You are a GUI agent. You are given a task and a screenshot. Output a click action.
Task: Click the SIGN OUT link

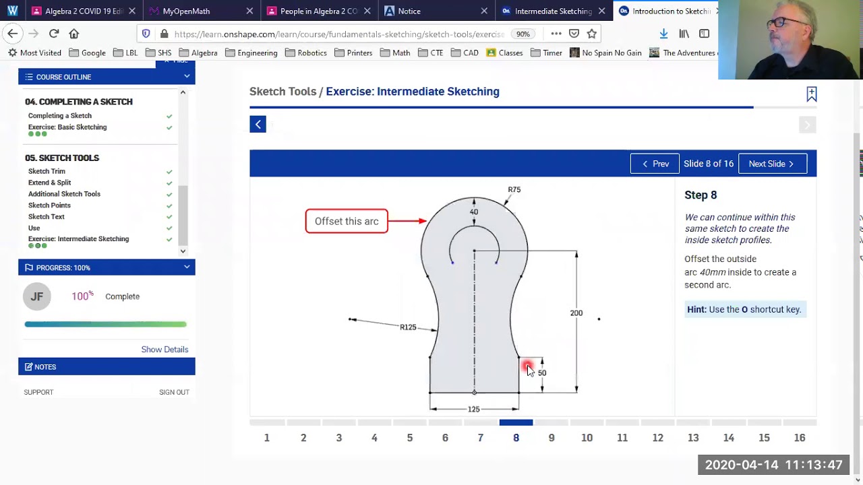(174, 392)
